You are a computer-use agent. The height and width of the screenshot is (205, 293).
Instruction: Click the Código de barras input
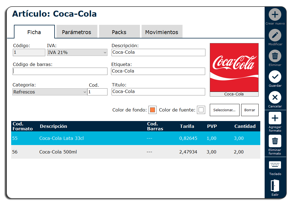(60, 71)
